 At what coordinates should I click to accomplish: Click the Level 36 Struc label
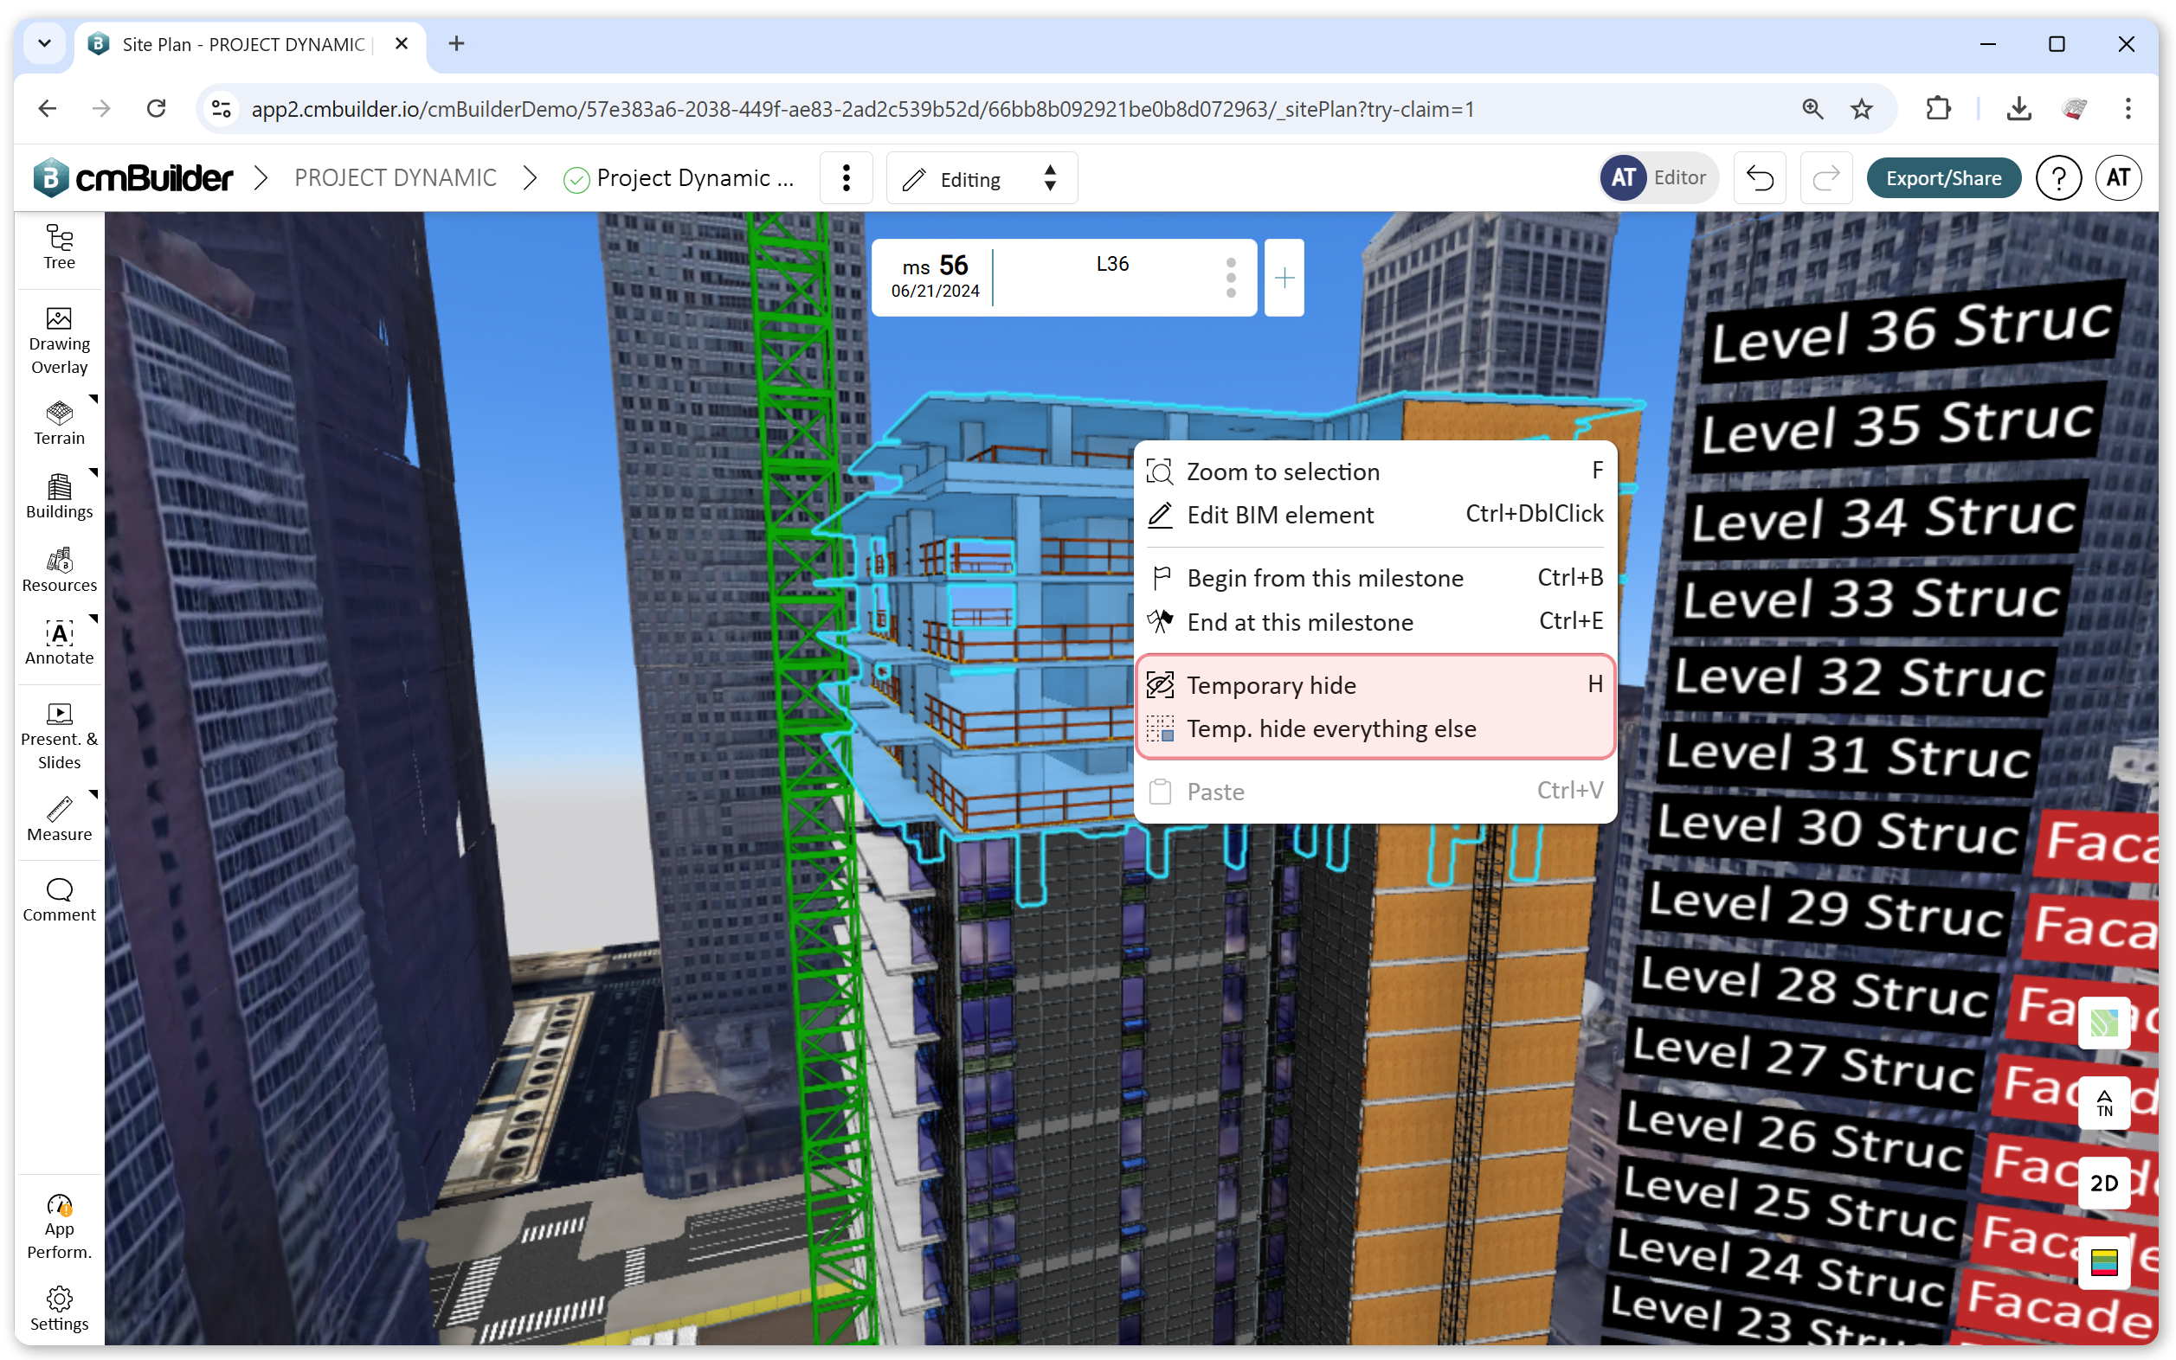pyautogui.click(x=1911, y=331)
